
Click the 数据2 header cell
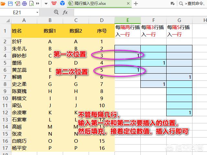point(76,31)
